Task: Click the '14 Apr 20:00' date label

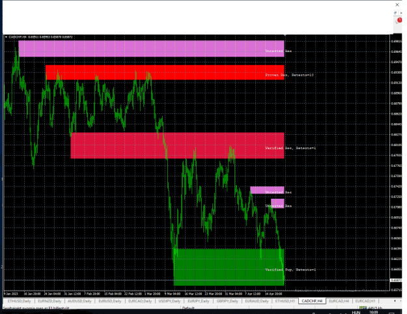Action: (274, 294)
